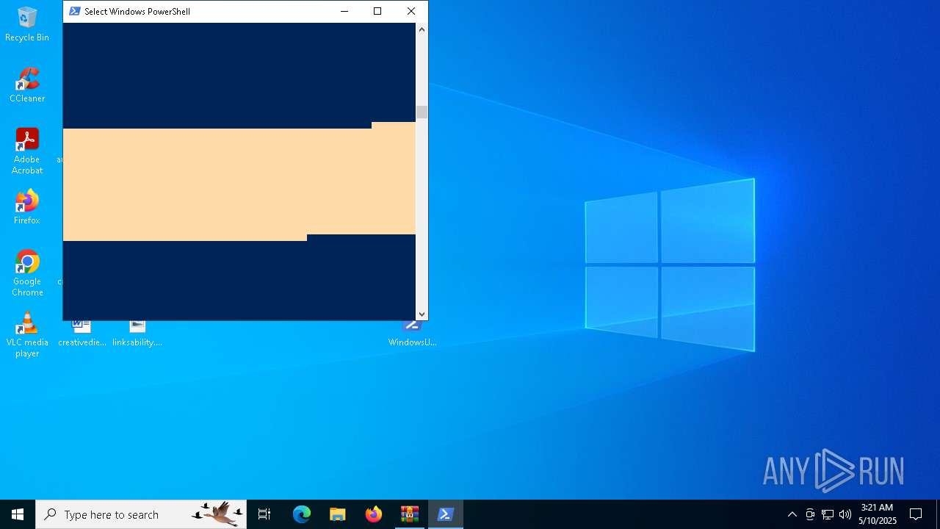Open the Windows Start menu
Screen dimensions: 940x529
click(x=18, y=514)
